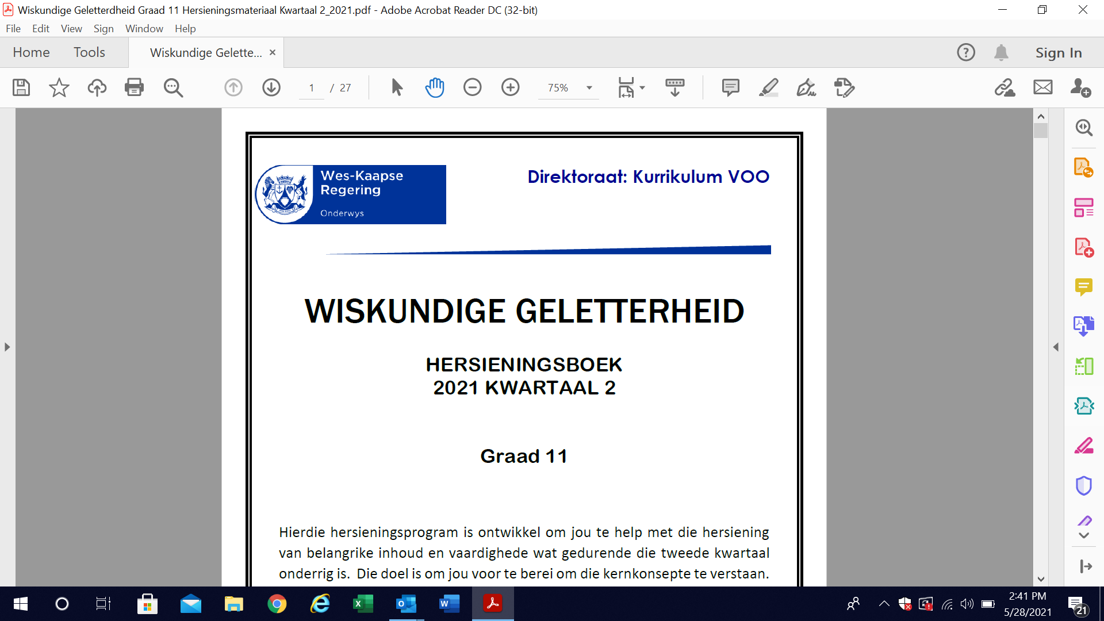
Task: Share with others add-person icon
Action: click(1080, 87)
